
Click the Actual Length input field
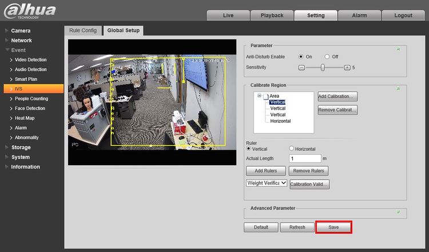(305, 158)
